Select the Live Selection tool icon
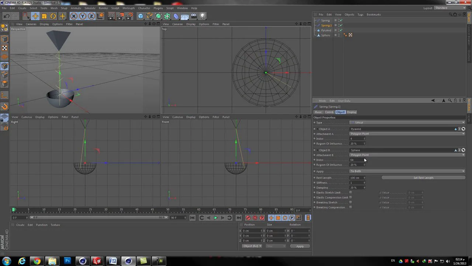The width and height of the screenshot is (472, 266). tap(26, 16)
